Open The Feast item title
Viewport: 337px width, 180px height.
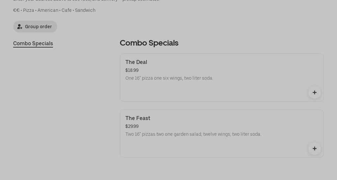[138, 118]
